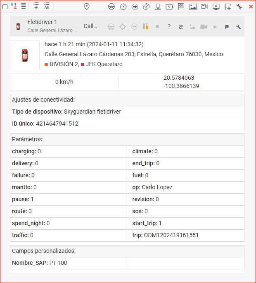Click the monitor play icon in the header
Image resolution: width=256 pixels, height=283 pixels.
[216, 7]
